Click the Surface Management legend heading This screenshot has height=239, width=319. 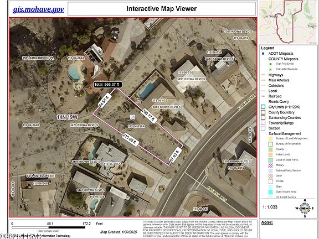[x=285, y=134]
